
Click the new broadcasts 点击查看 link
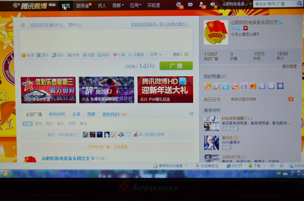pos(120,147)
